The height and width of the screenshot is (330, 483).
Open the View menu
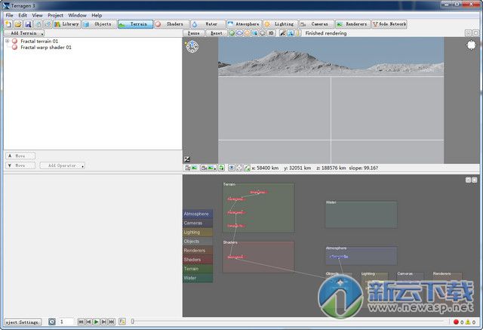[37, 15]
